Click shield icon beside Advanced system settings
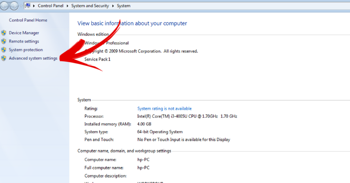350x183 pixels. (x=3, y=58)
